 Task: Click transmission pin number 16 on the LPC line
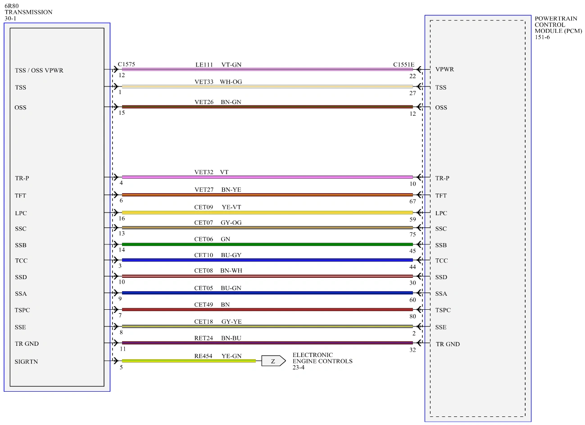coord(122,218)
